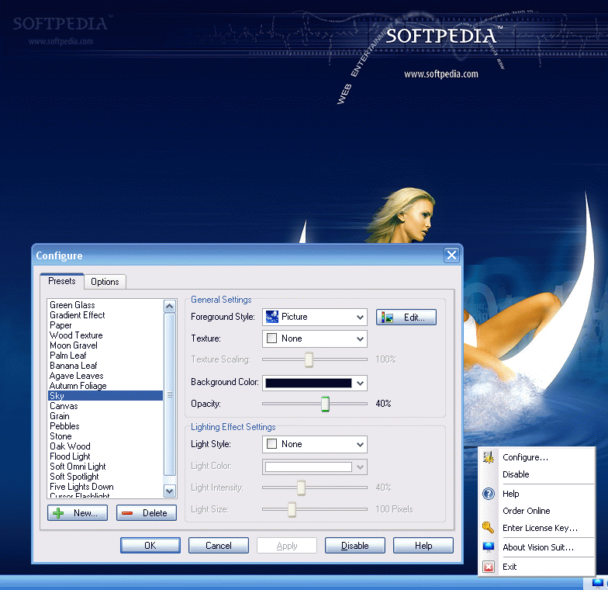Viewport: 608px width, 590px height.
Task: Click the dialog's Disable button
Action: coord(355,545)
